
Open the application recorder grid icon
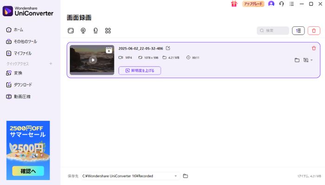[x=108, y=31]
